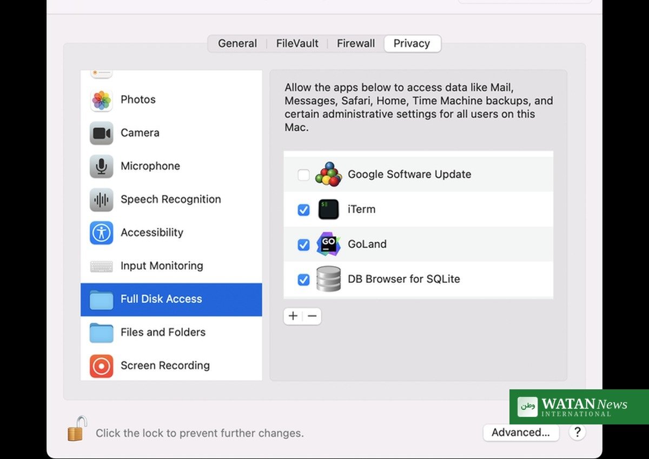Click the Google Software Update name
The image size is (649, 459).
(x=409, y=174)
